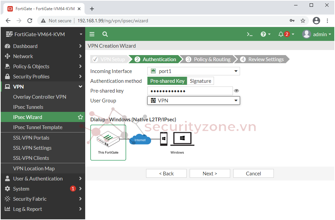Bookmark this page with star icon
The image size is (335, 220).
coord(303,21)
